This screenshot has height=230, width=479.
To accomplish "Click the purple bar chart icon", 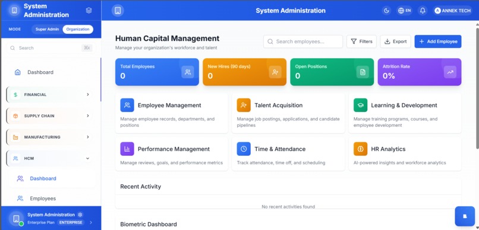I will click(127, 149).
